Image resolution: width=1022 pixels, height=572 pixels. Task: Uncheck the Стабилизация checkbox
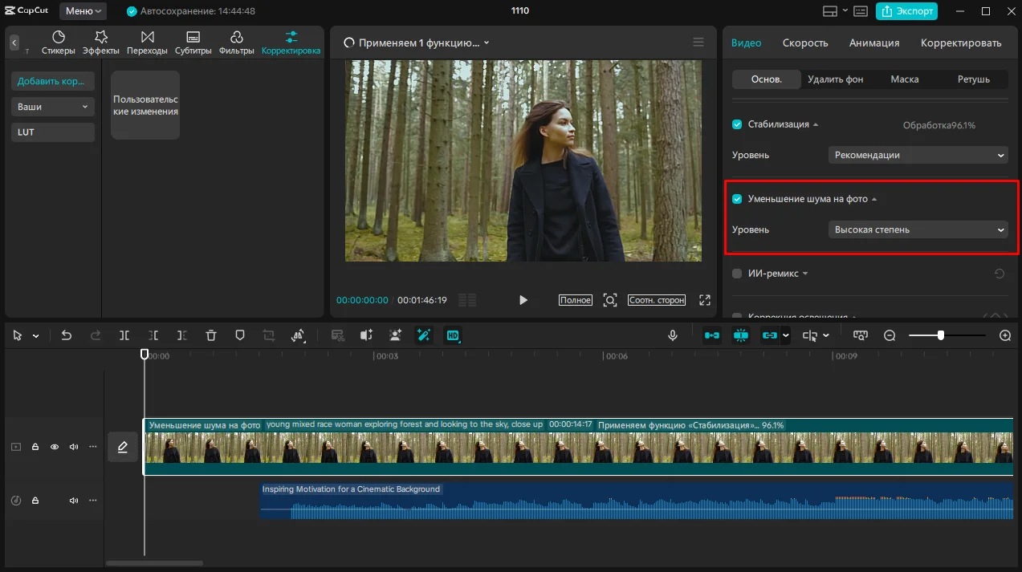coord(737,124)
